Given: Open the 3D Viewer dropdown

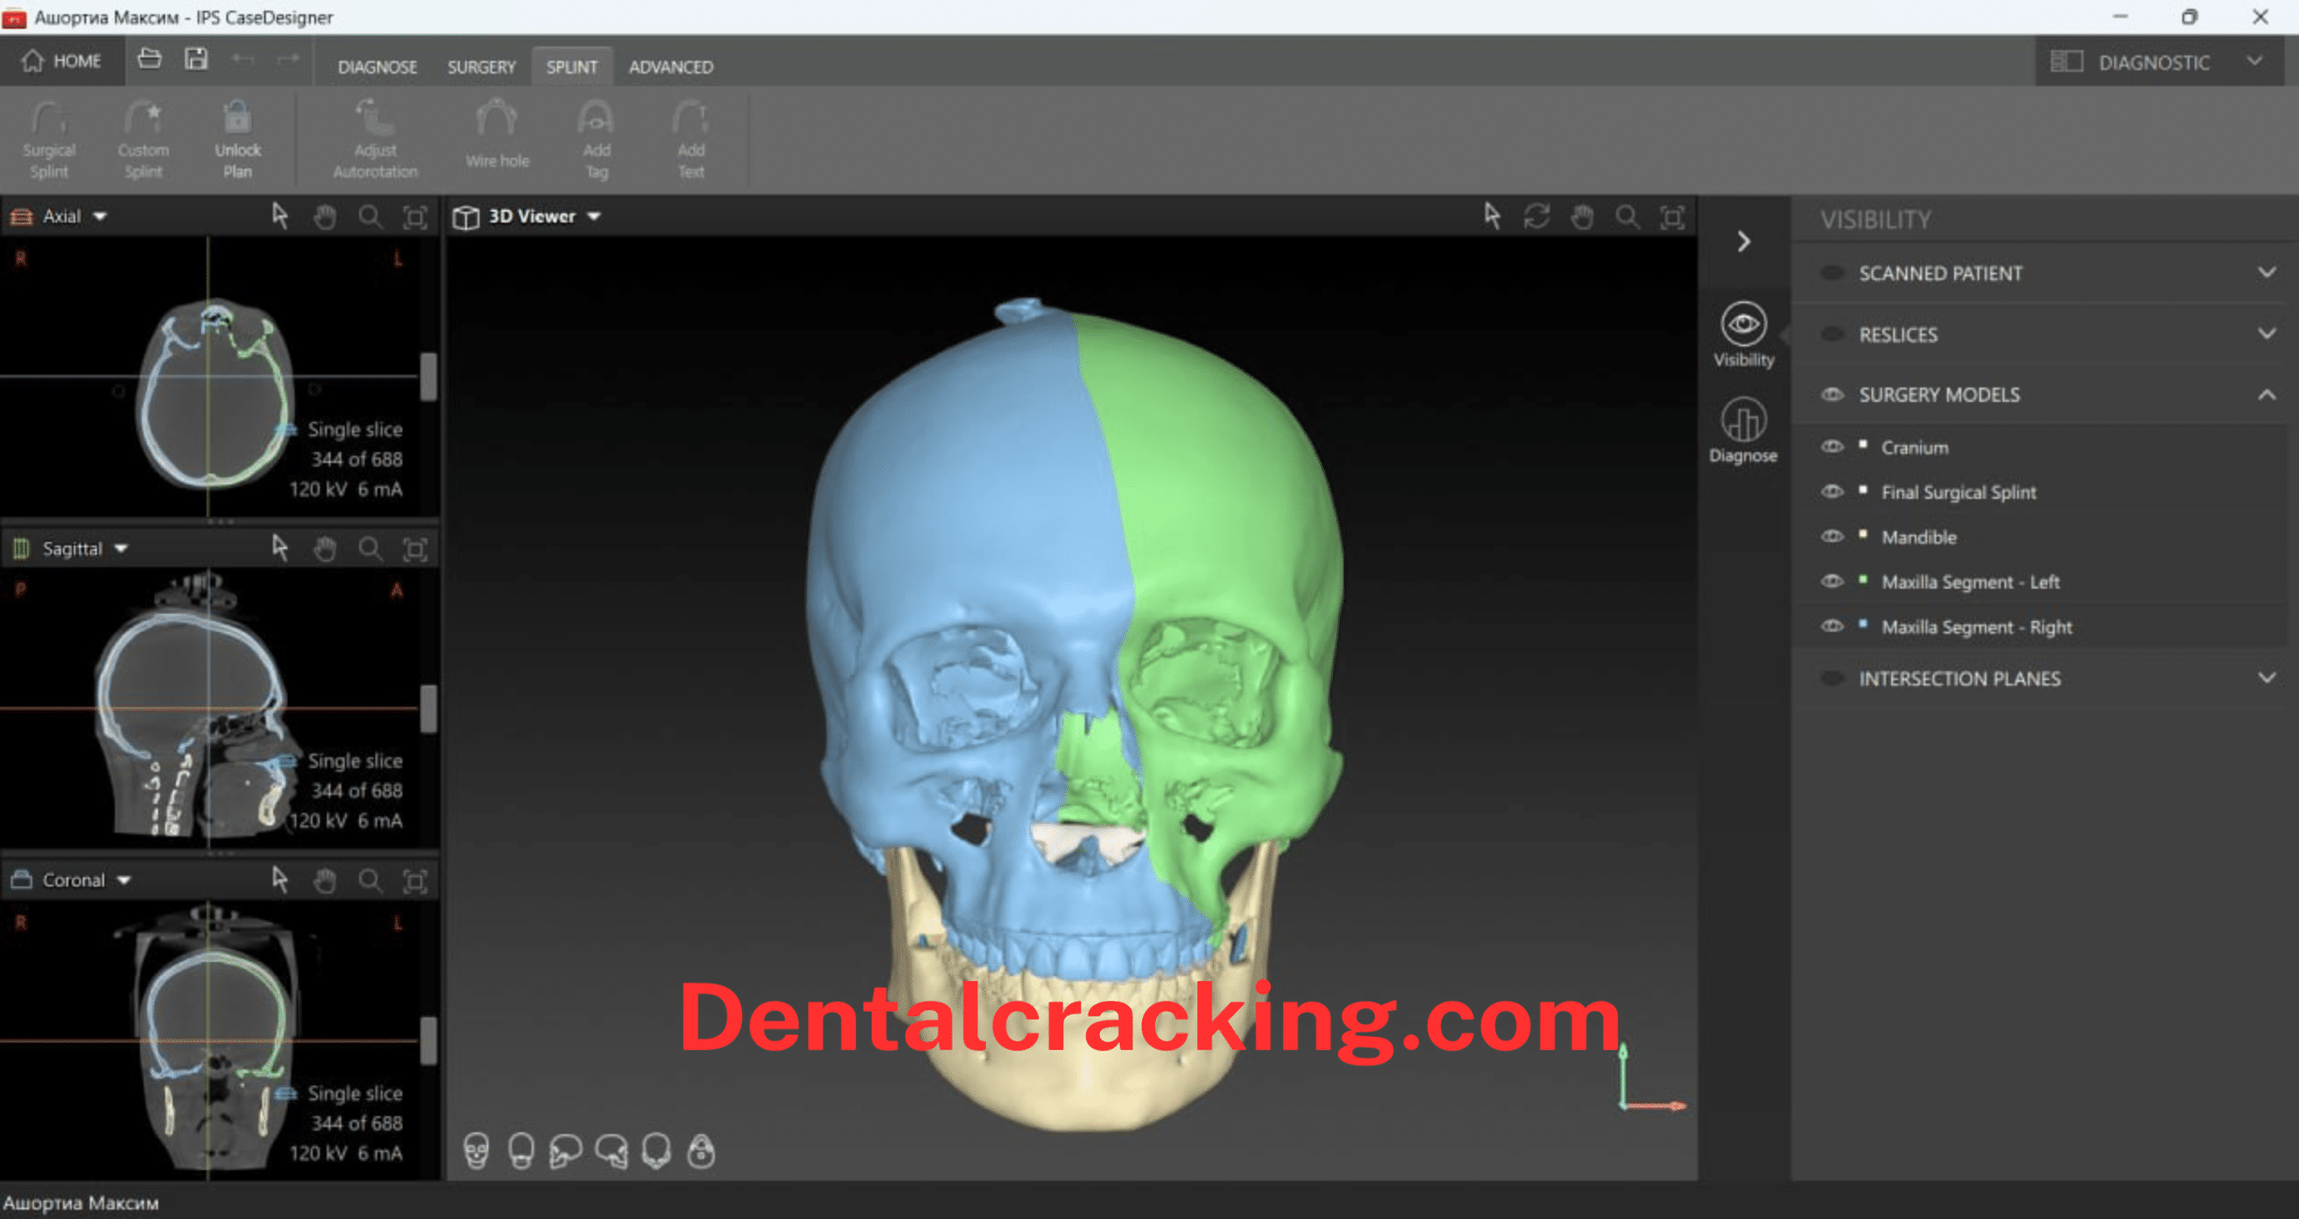Looking at the screenshot, I should pos(594,216).
